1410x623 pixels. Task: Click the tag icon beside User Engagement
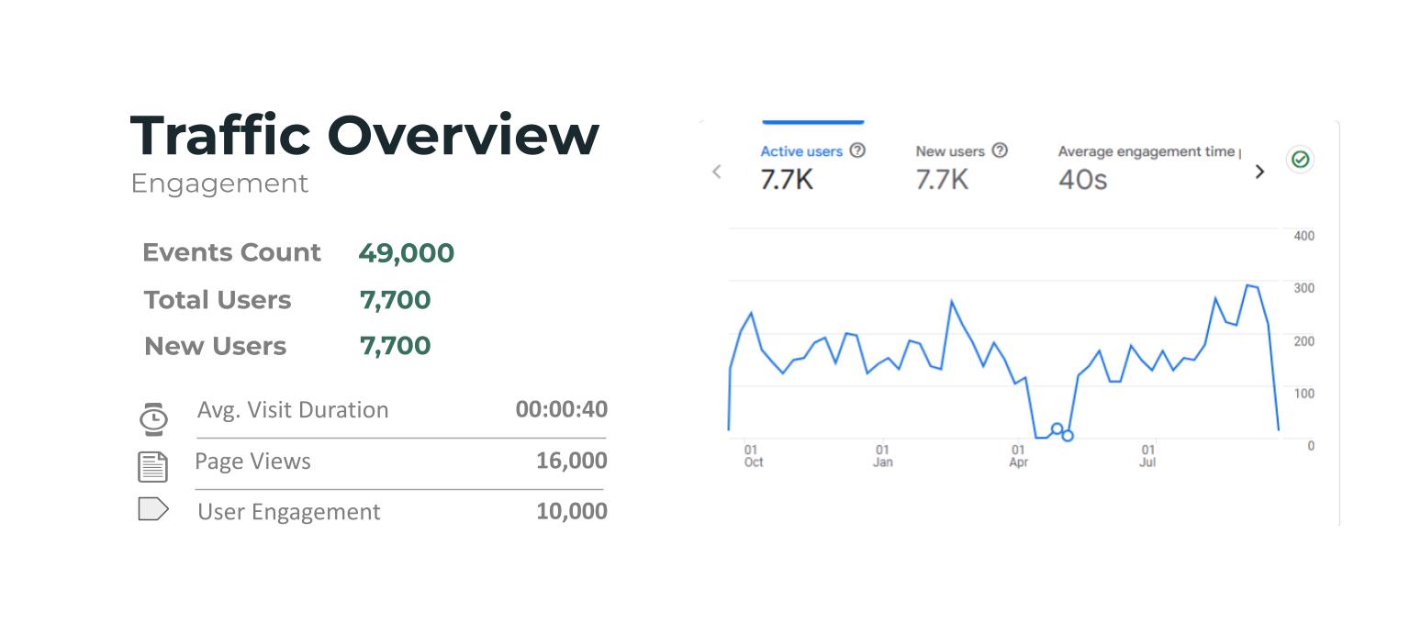click(x=153, y=509)
